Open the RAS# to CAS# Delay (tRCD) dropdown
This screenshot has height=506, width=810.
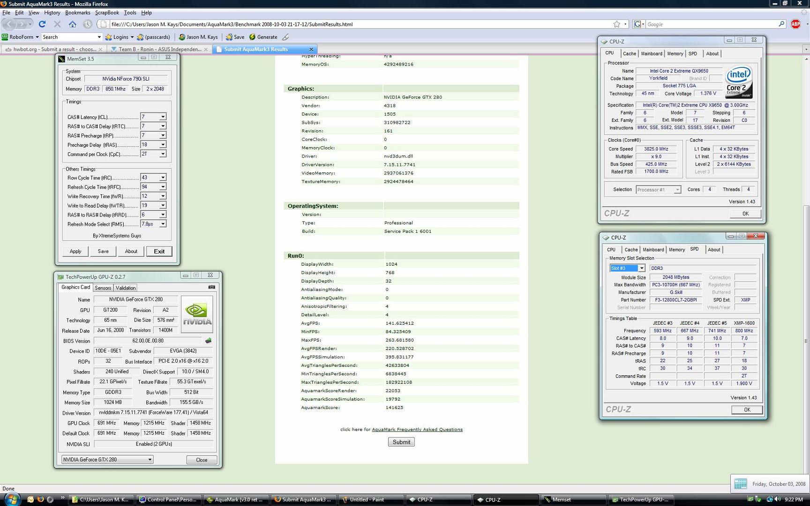pos(163,126)
